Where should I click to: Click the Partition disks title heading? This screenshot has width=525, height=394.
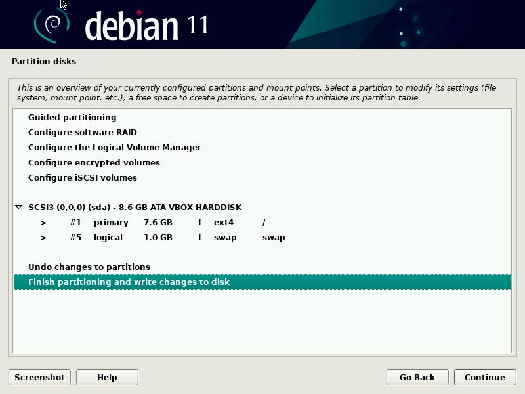click(44, 61)
